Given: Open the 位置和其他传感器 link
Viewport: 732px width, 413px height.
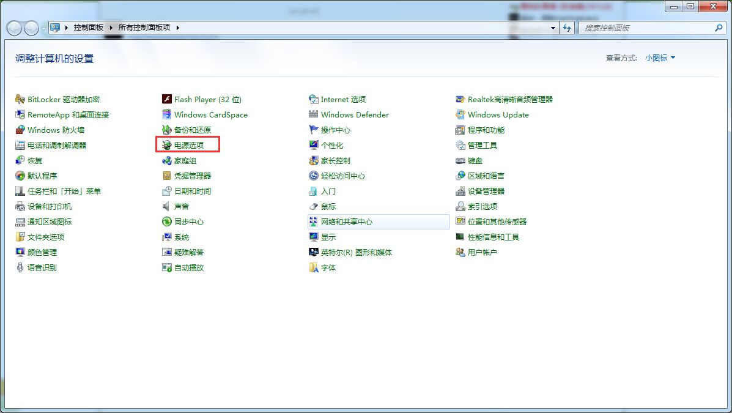Looking at the screenshot, I should 497,221.
